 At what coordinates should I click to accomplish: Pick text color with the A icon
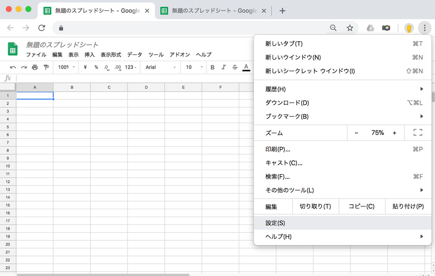[x=246, y=68]
